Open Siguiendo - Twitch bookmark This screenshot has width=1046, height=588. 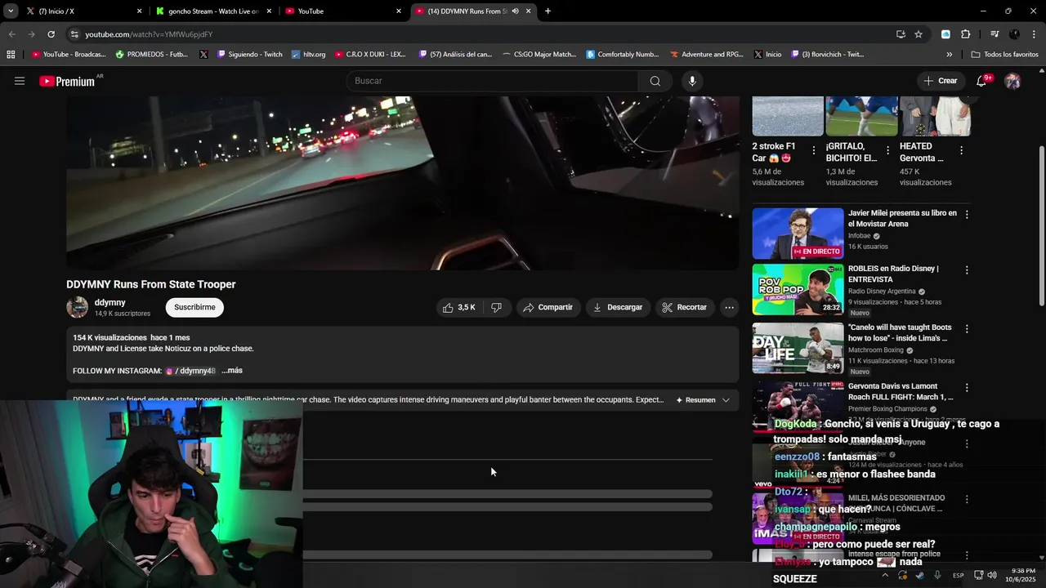click(x=249, y=55)
